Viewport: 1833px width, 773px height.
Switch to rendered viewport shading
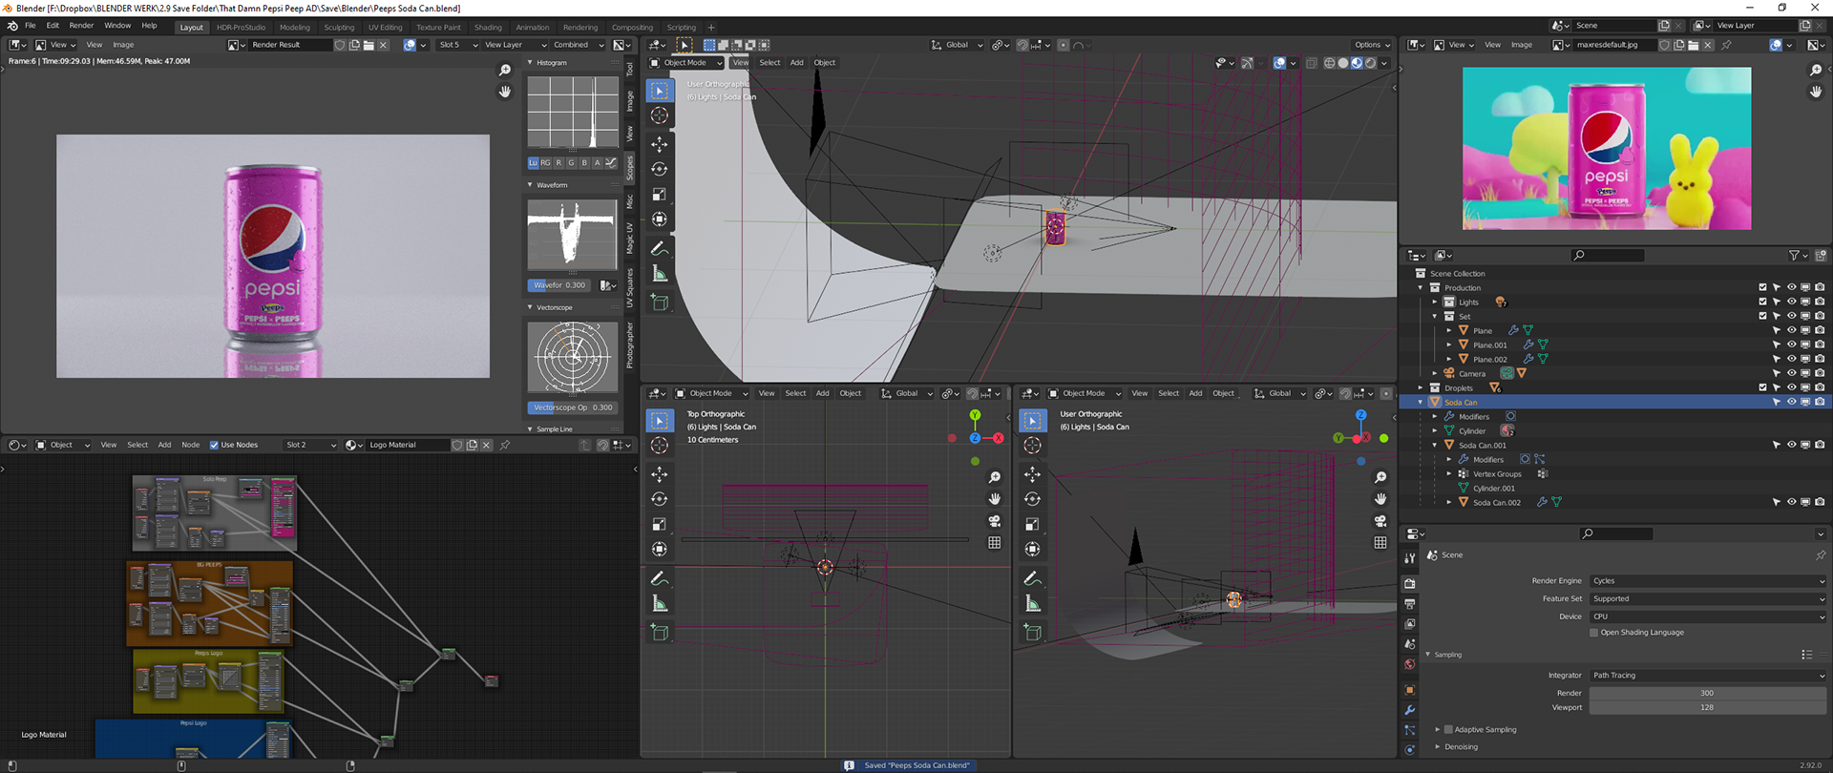point(1370,63)
